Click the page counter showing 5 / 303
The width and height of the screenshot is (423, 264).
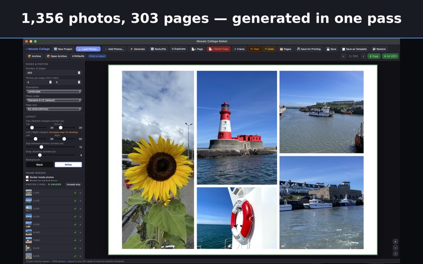click(353, 56)
